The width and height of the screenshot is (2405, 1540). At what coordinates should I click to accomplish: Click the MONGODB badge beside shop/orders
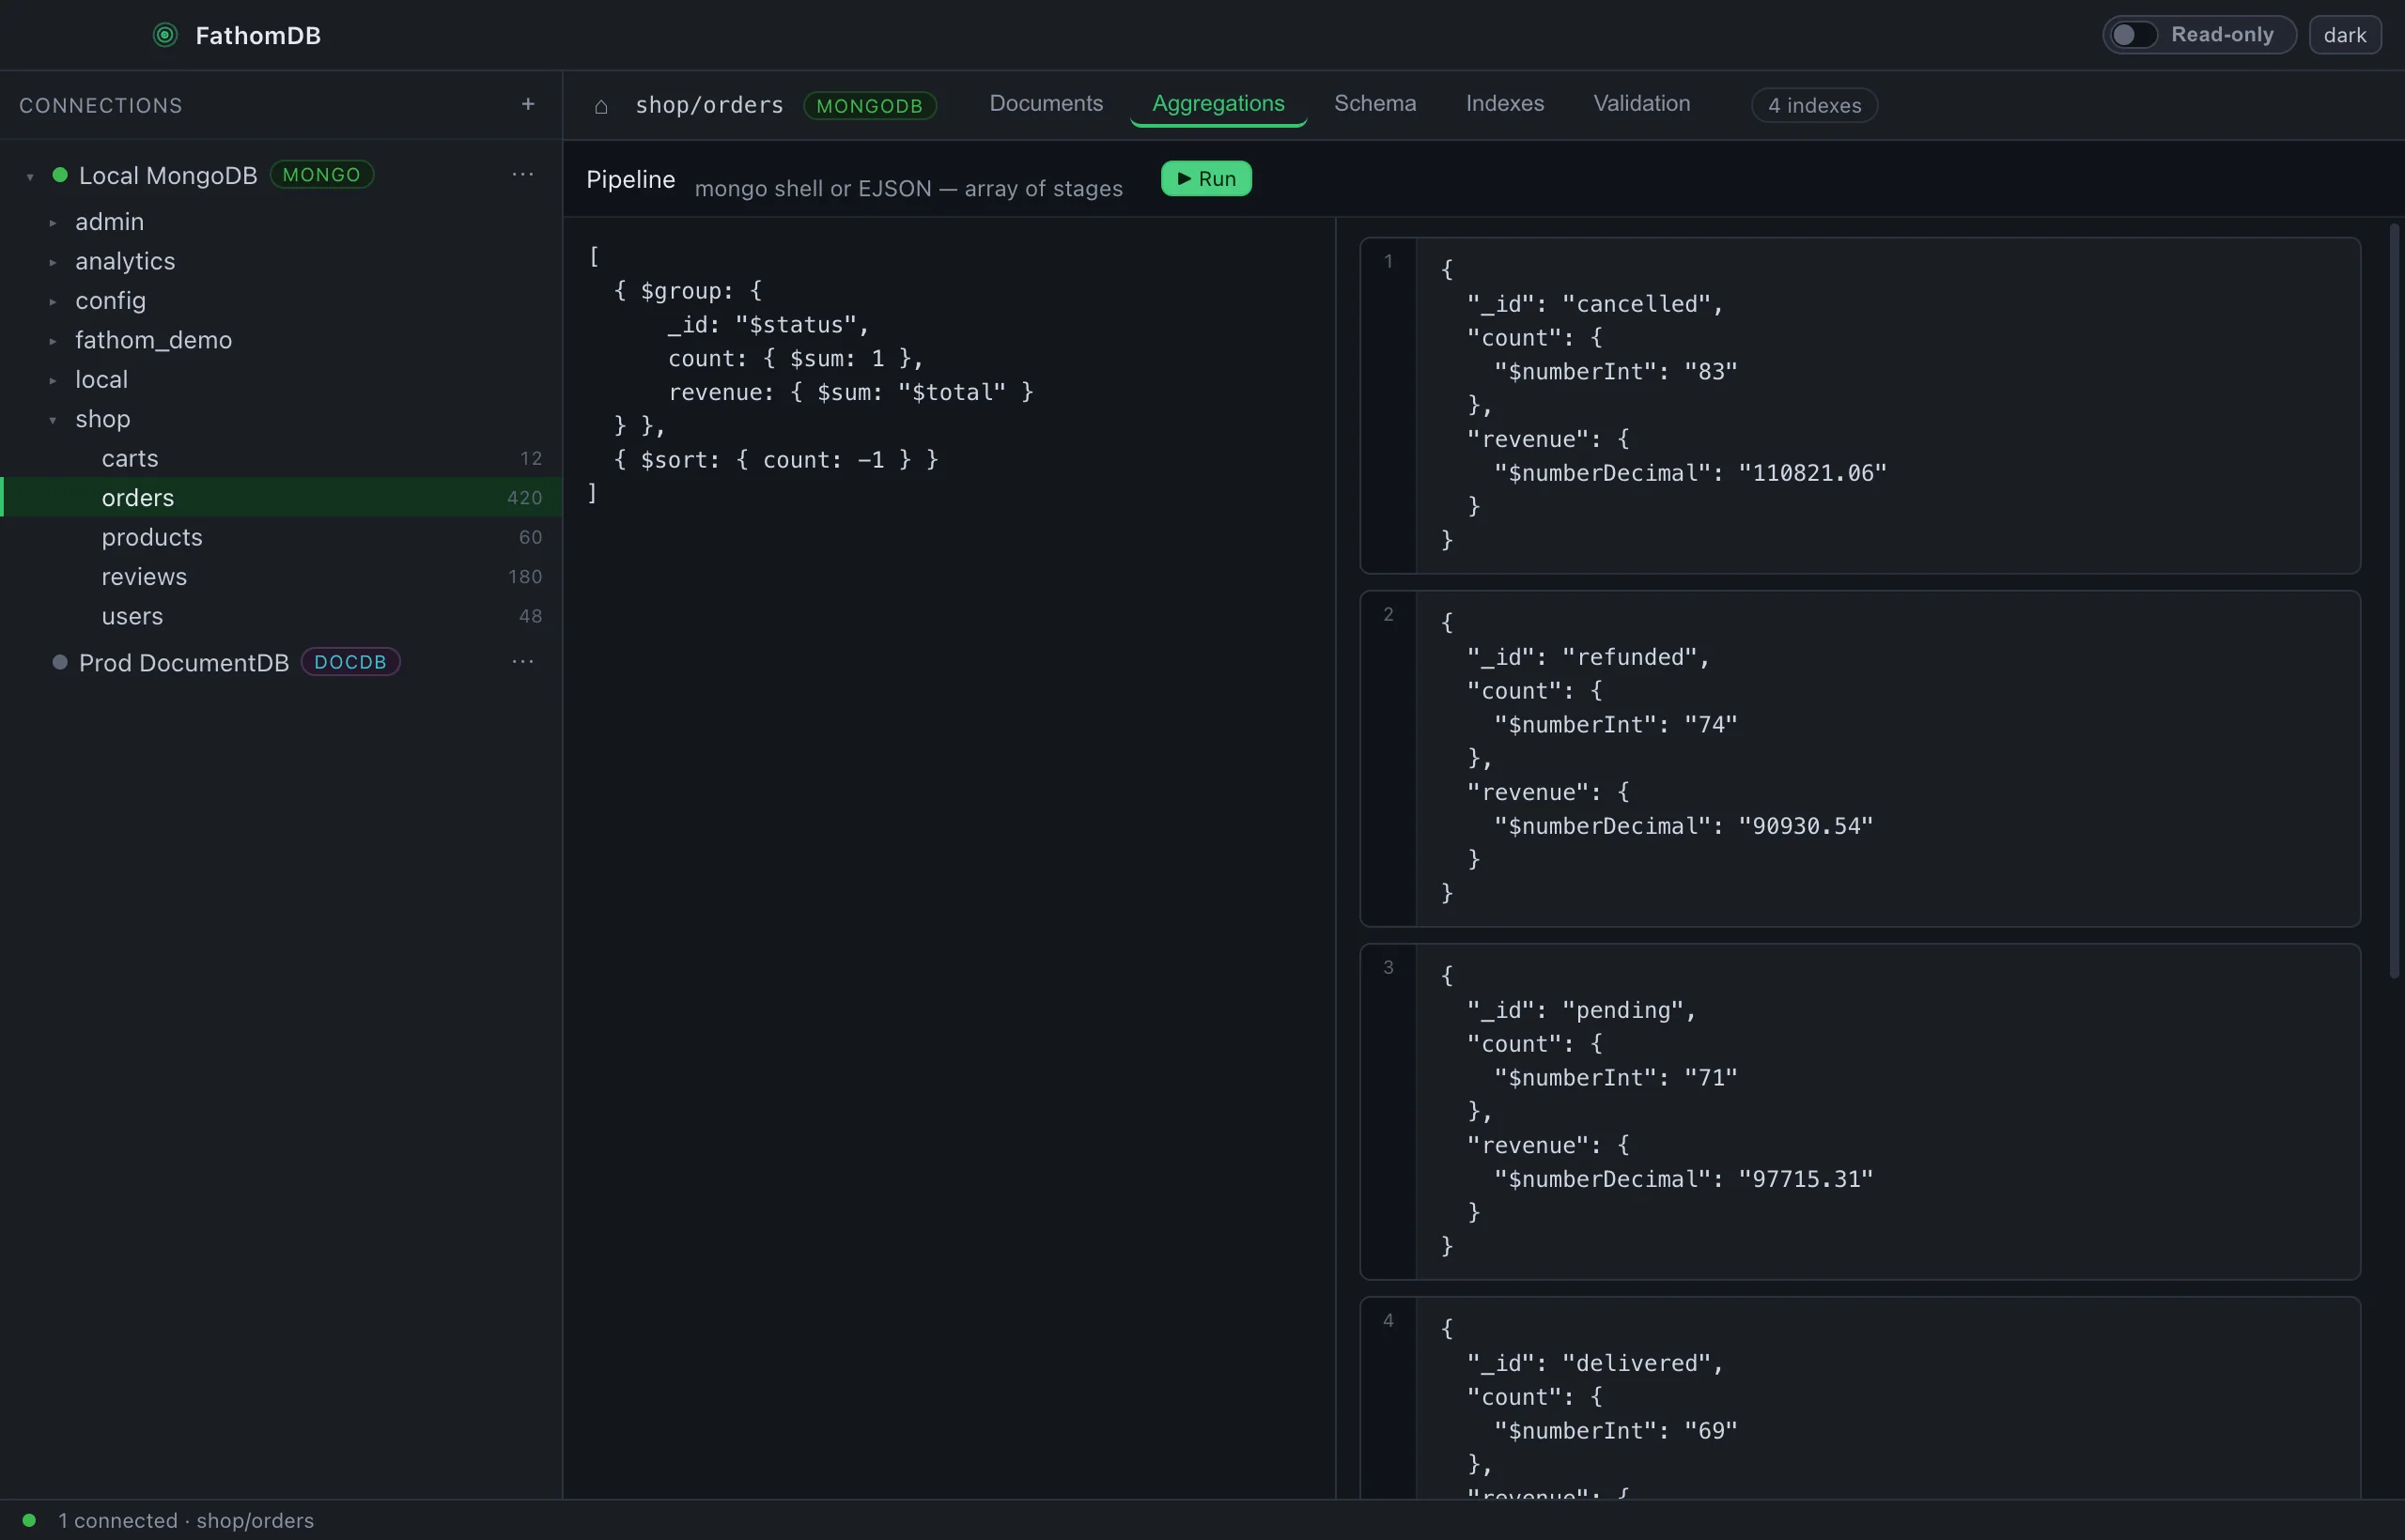869,105
